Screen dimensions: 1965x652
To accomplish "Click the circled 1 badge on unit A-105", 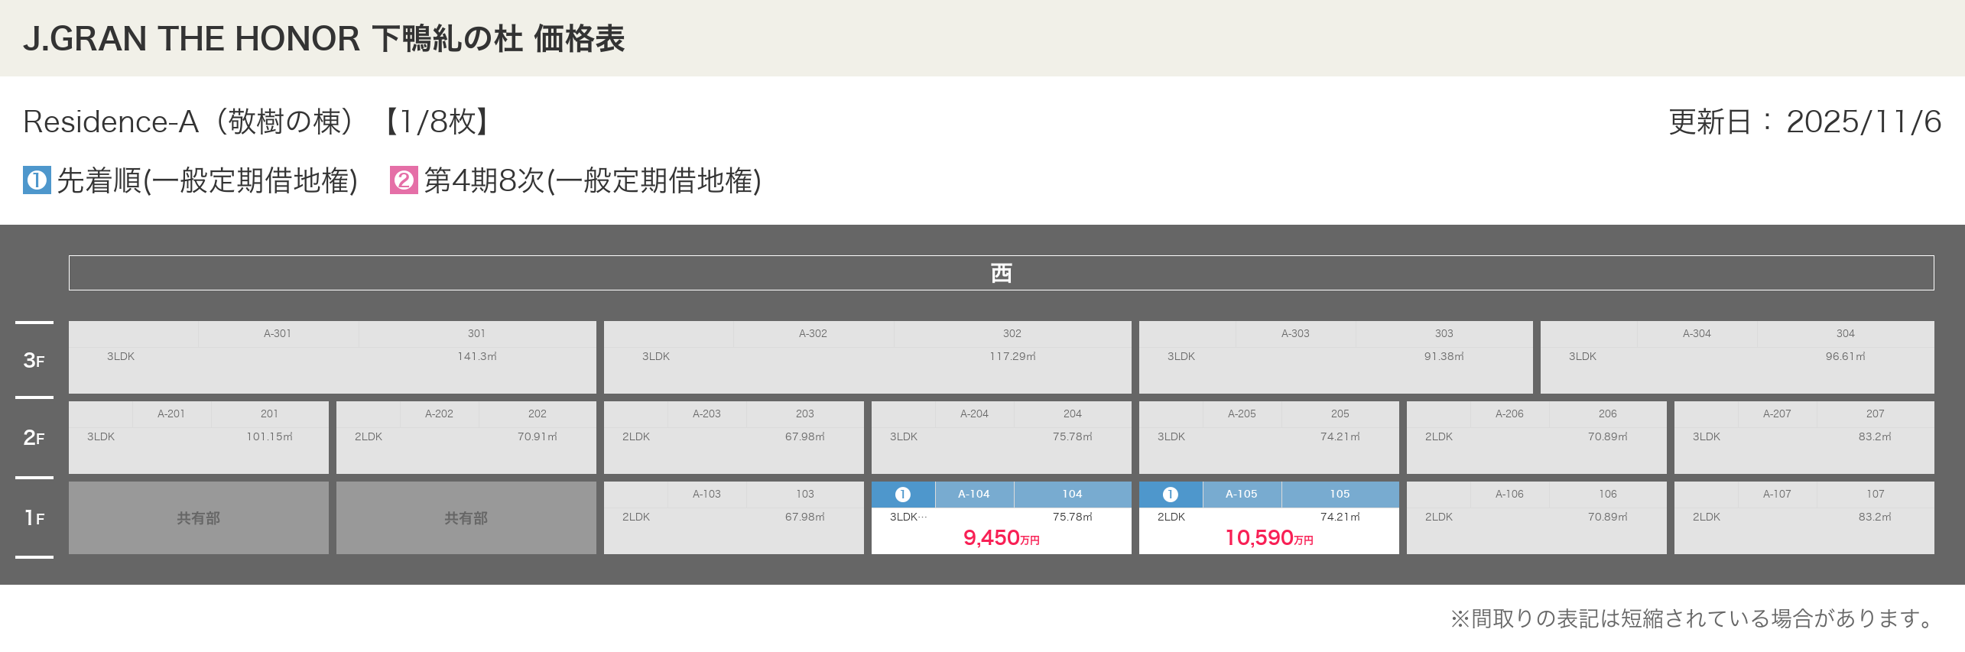I will 1170,495.
